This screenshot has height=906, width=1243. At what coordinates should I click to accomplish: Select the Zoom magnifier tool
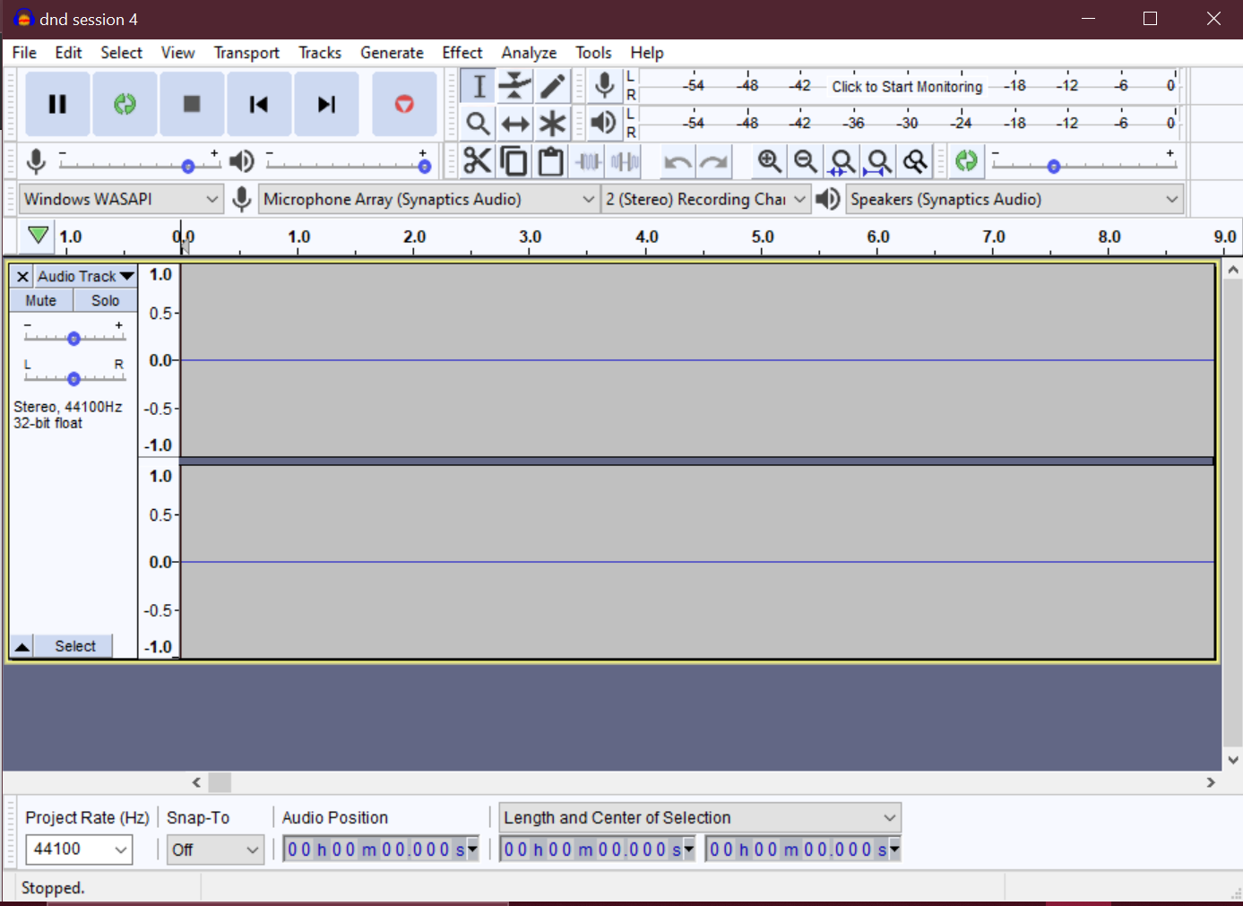coord(479,123)
